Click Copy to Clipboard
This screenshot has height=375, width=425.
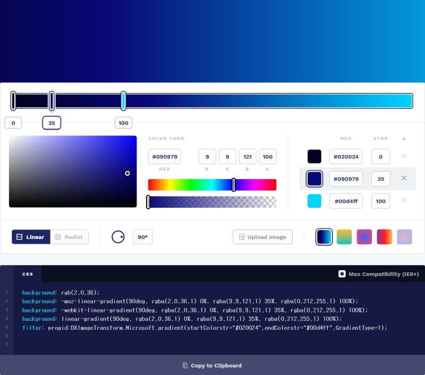point(212,365)
